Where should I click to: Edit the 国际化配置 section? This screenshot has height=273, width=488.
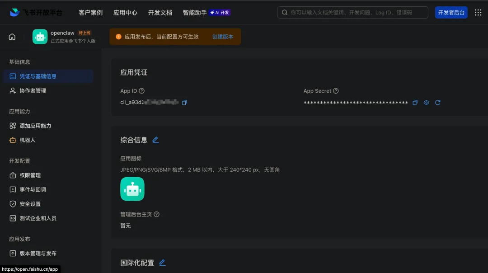pos(162,263)
